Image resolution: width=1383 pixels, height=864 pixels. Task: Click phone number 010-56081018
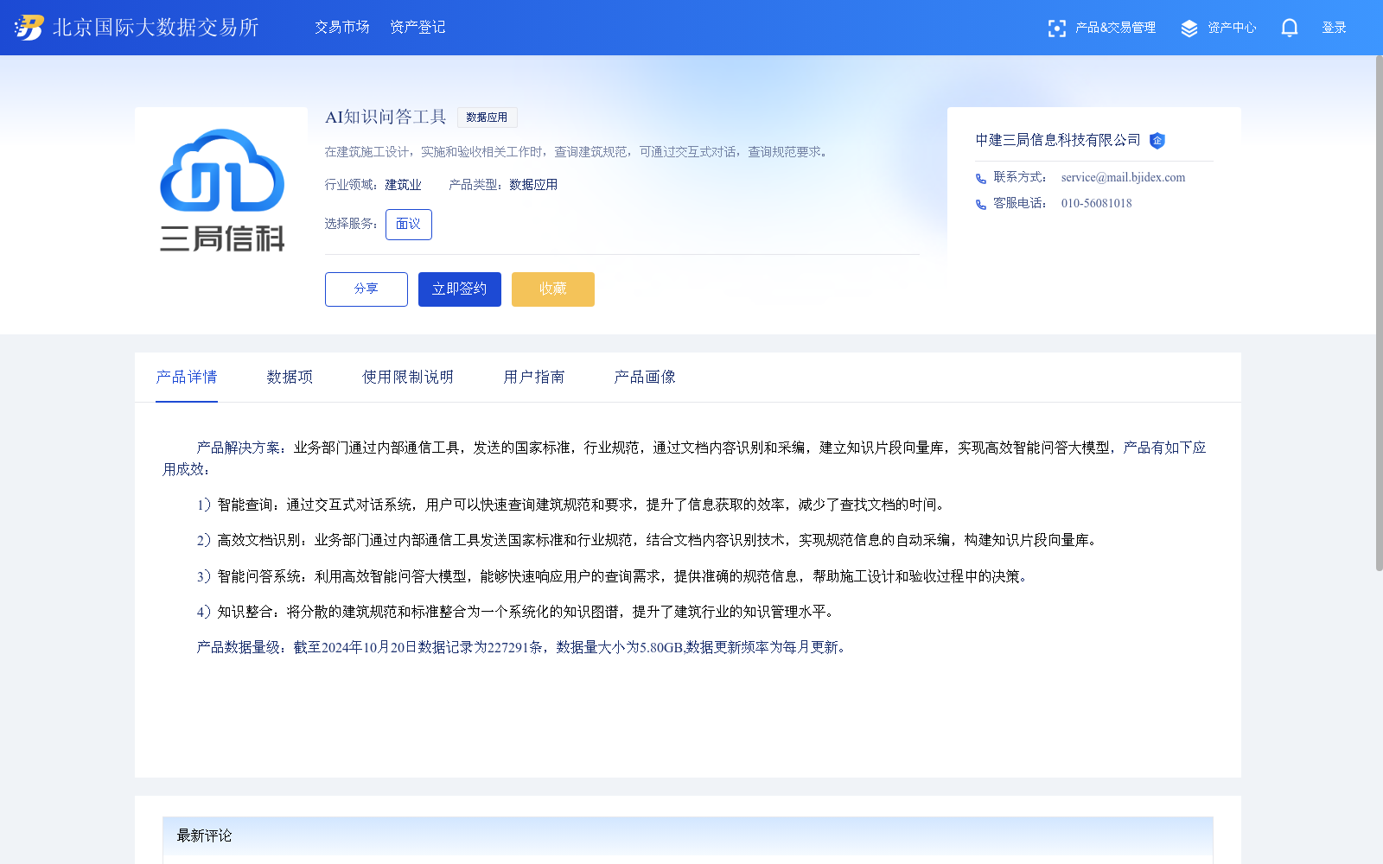coord(1096,204)
